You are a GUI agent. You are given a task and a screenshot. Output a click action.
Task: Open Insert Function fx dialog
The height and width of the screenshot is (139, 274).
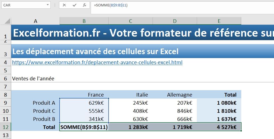click(x=85, y=5)
